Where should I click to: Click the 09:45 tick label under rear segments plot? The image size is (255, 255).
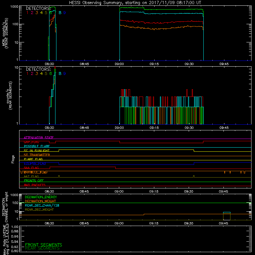pyautogui.click(x=224, y=128)
